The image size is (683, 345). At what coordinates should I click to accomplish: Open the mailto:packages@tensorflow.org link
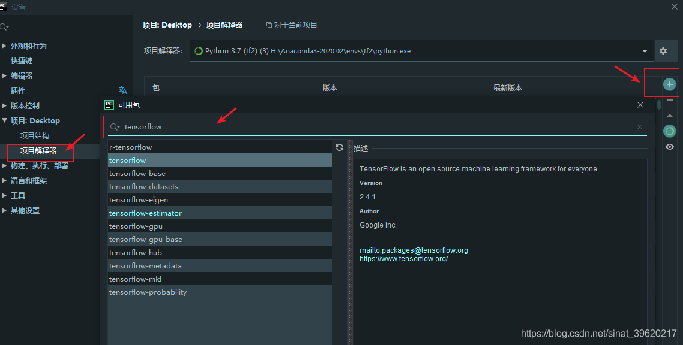414,250
